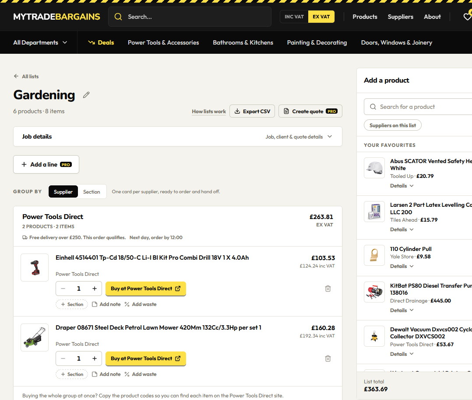The height and width of the screenshot is (400, 472).
Task: Open Painting & Decorating department
Action: tap(317, 43)
